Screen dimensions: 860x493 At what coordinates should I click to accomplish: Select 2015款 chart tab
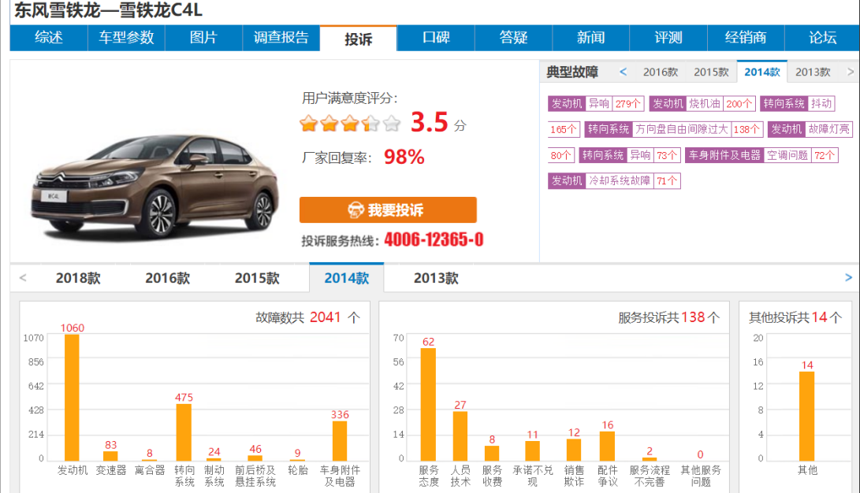[x=257, y=278]
